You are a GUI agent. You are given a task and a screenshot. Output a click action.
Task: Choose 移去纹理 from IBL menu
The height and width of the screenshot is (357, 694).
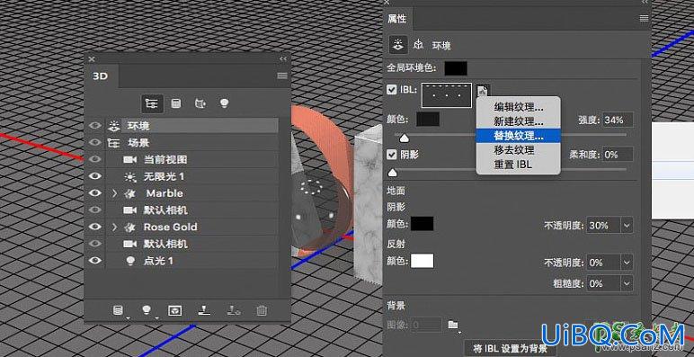click(519, 150)
